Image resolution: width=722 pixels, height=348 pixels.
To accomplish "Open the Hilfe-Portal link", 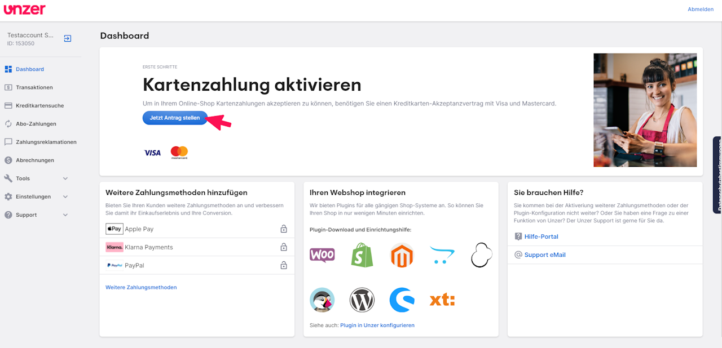I will coord(541,237).
